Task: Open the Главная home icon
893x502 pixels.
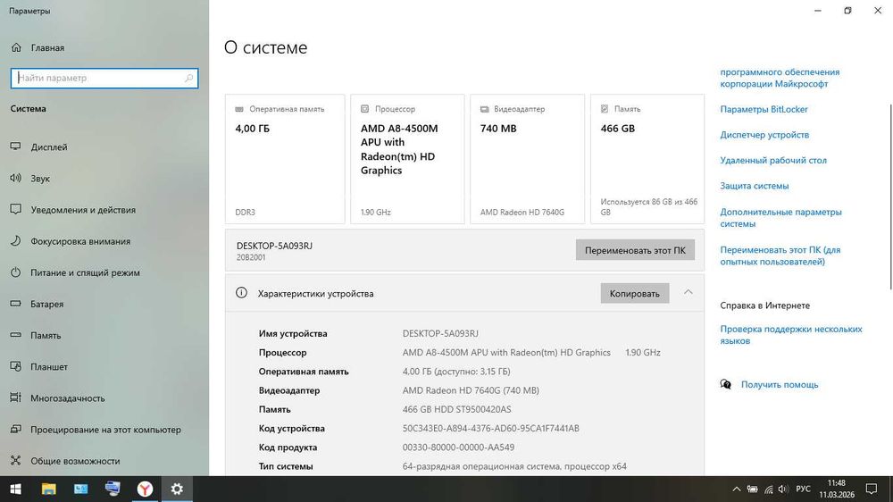Action: (16, 48)
